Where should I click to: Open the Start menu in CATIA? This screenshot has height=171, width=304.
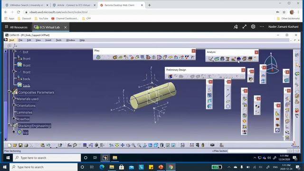pyautogui.click(x=11, y=40)
